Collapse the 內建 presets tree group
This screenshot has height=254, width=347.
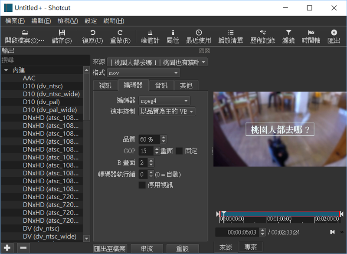[6, 70]
